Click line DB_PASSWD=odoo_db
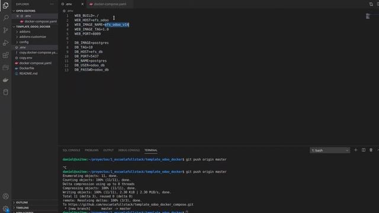 coord(91,70)
